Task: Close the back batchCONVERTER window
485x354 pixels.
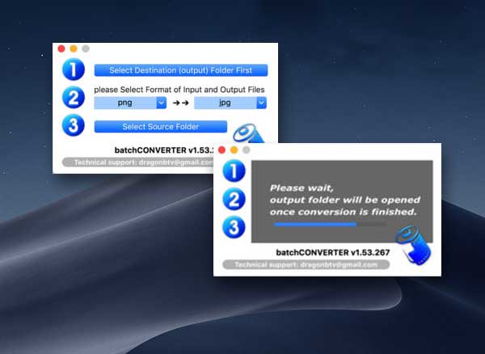Action: [61, 48]
